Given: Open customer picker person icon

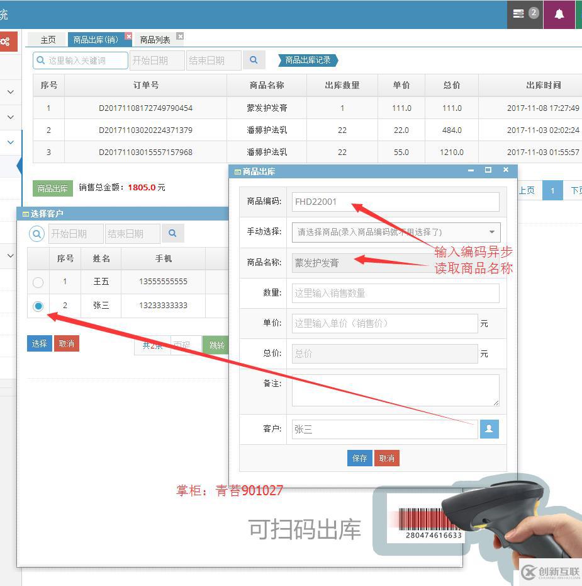Looking at the screenshot, I should point(489,428).
